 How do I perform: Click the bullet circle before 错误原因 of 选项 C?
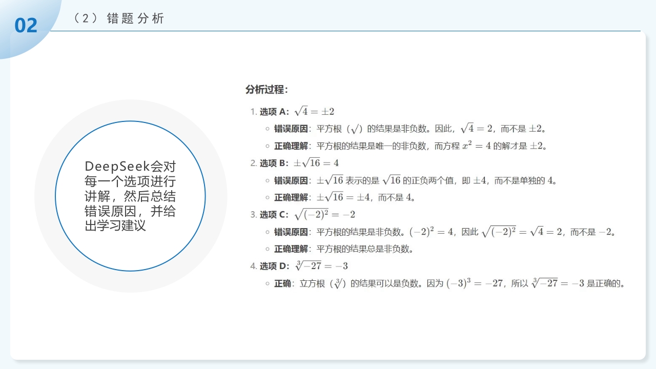266,232
